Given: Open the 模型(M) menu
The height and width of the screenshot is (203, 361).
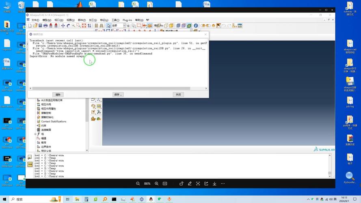Looking at the screenshot, I should [x=47, y=20].
